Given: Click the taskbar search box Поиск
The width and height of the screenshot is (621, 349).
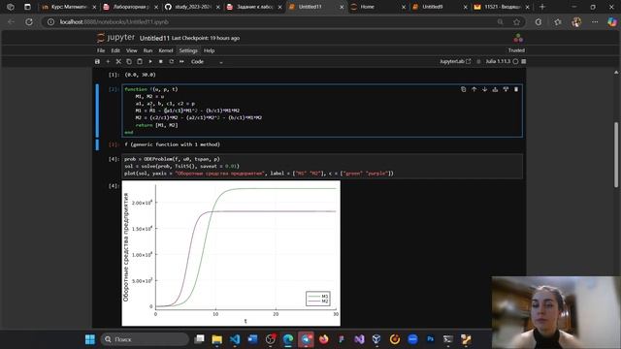Looking at the screenshot, I should tap(145, 339).
